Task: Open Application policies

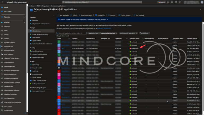Action: pos(38,57)
